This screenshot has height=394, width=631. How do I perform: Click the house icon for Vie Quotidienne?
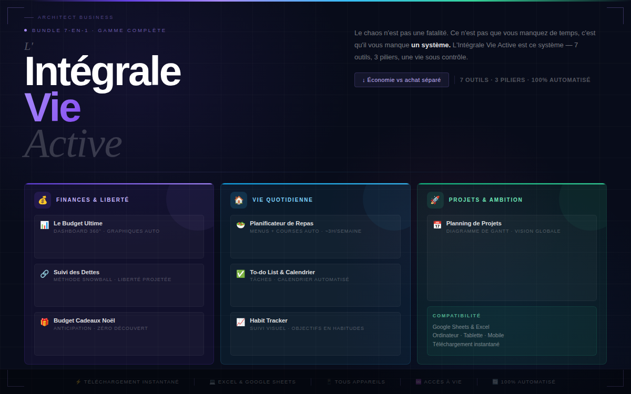coord(239,200)
